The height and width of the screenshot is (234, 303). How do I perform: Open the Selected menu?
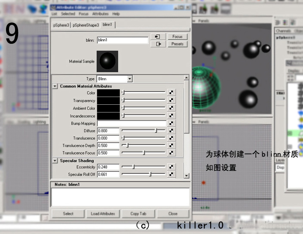pos(68,14)
